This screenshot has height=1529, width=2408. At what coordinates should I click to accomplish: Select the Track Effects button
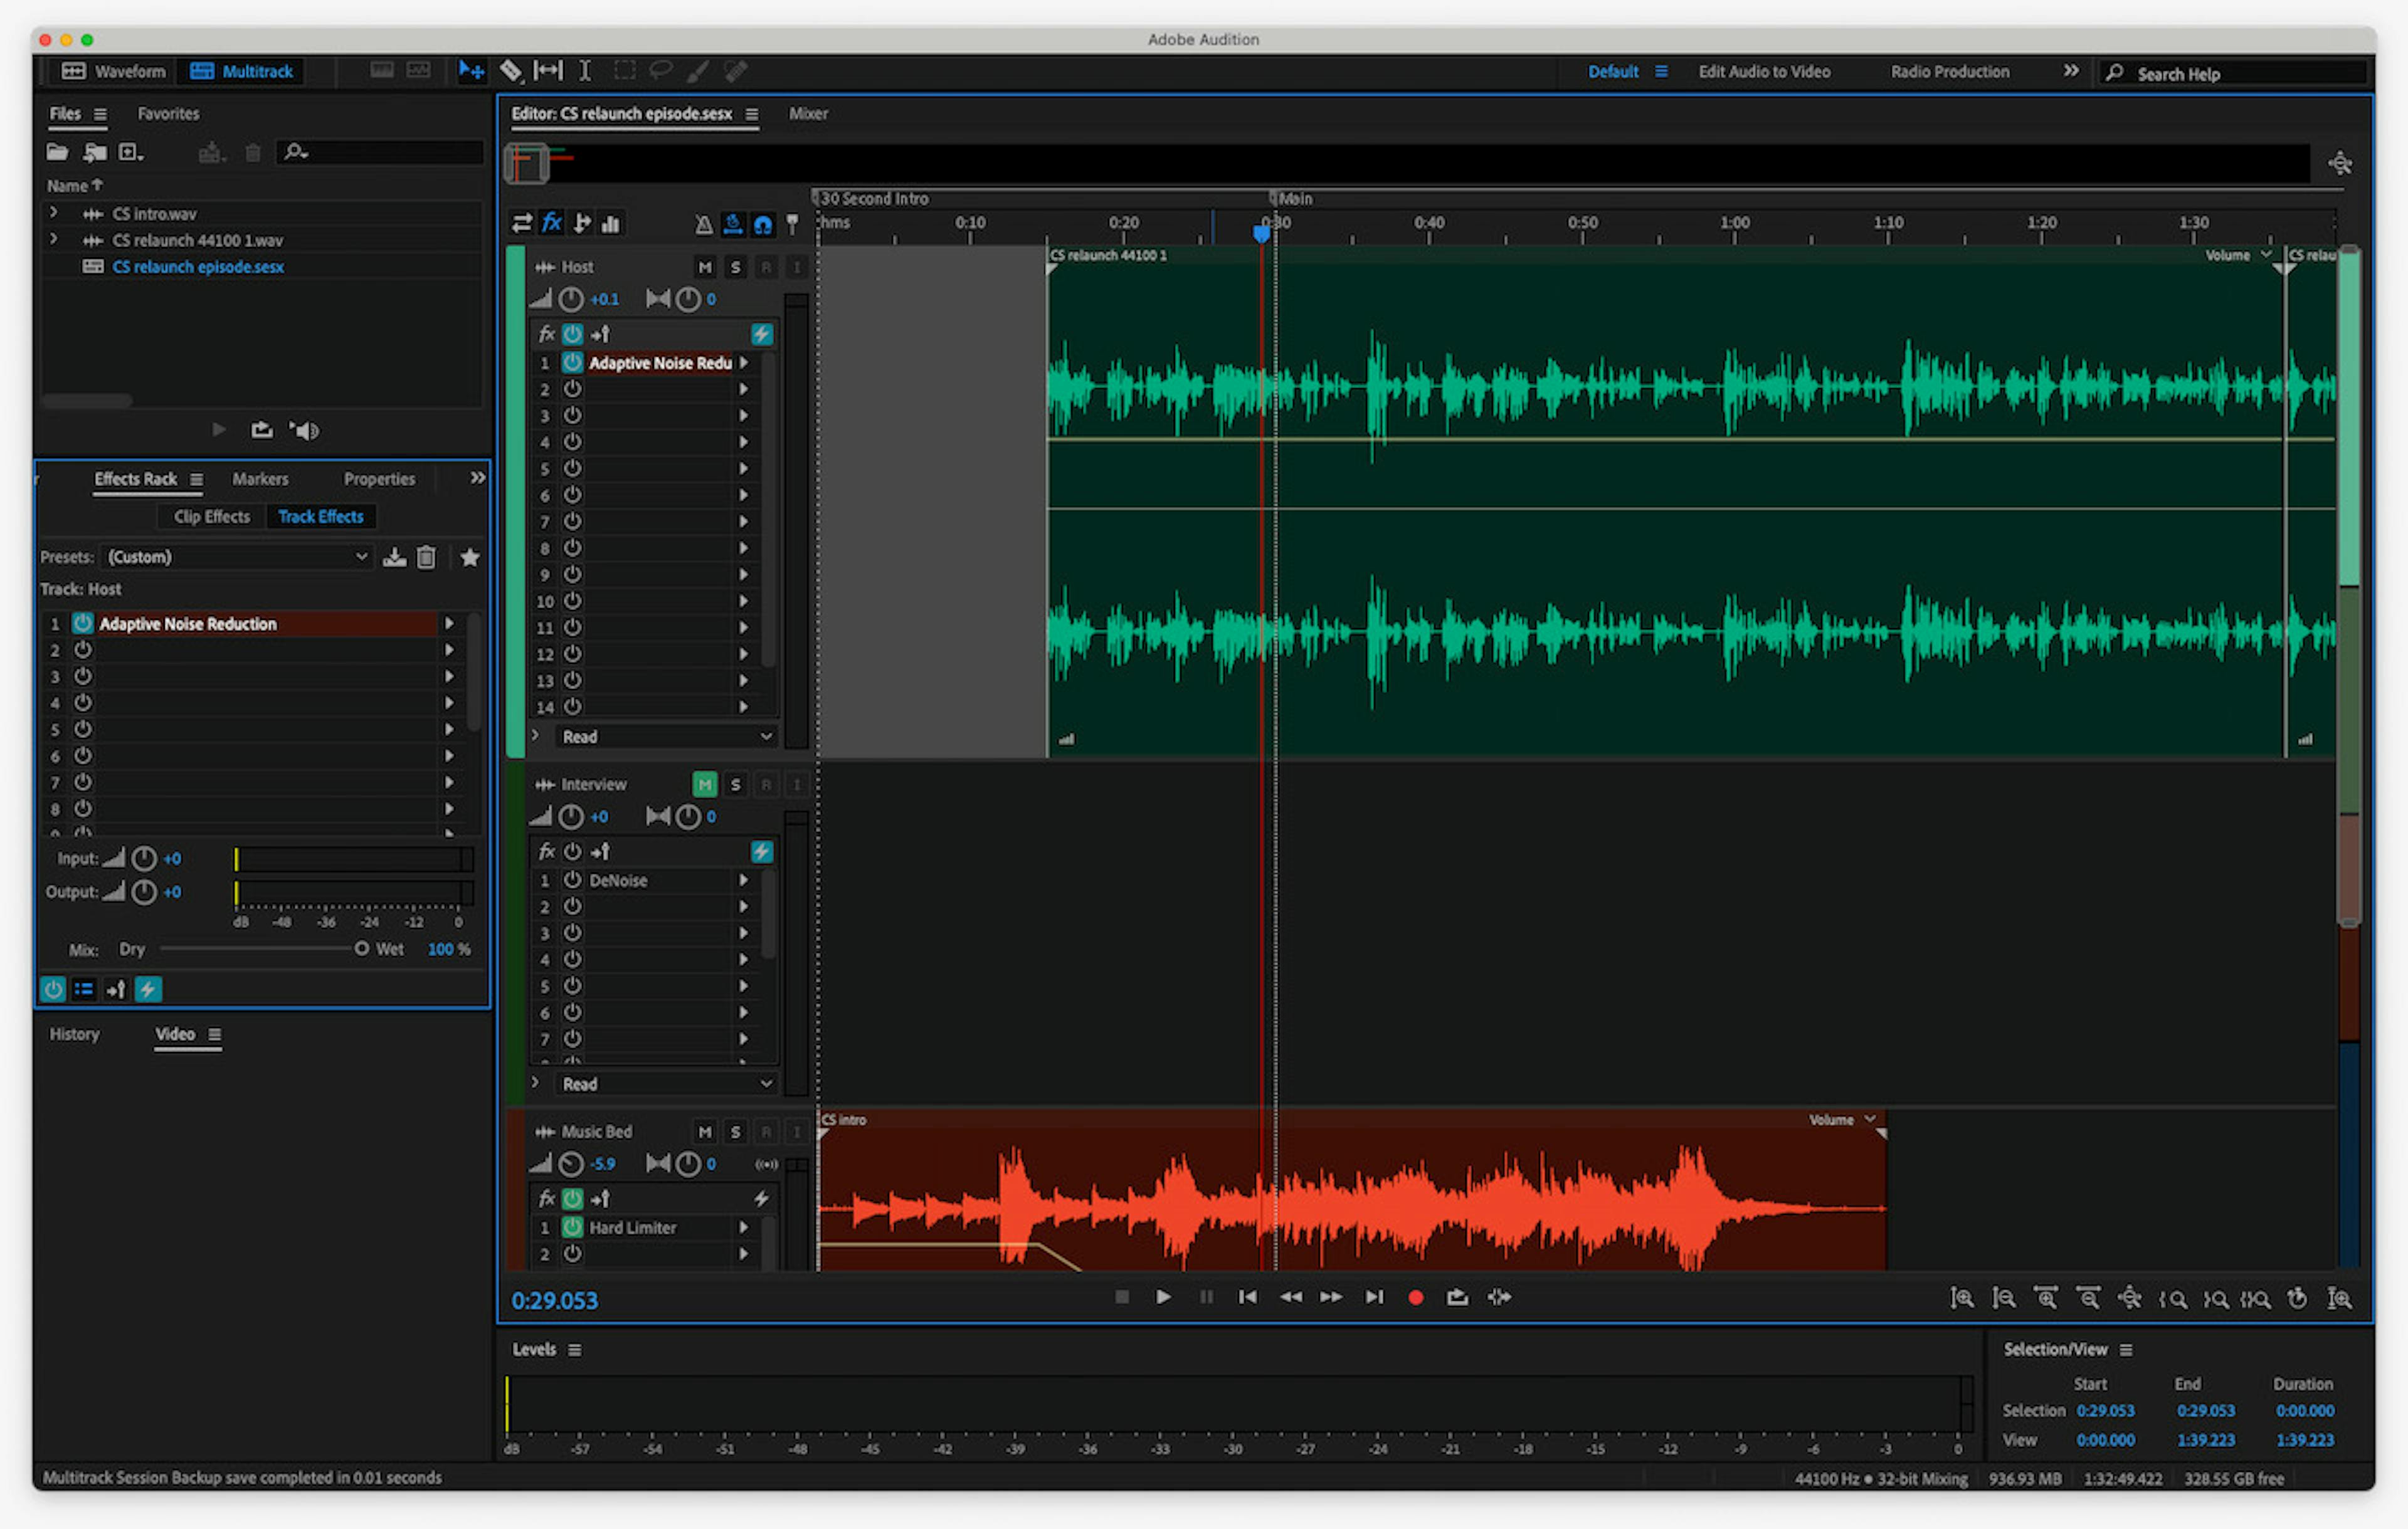pos(321,516)
